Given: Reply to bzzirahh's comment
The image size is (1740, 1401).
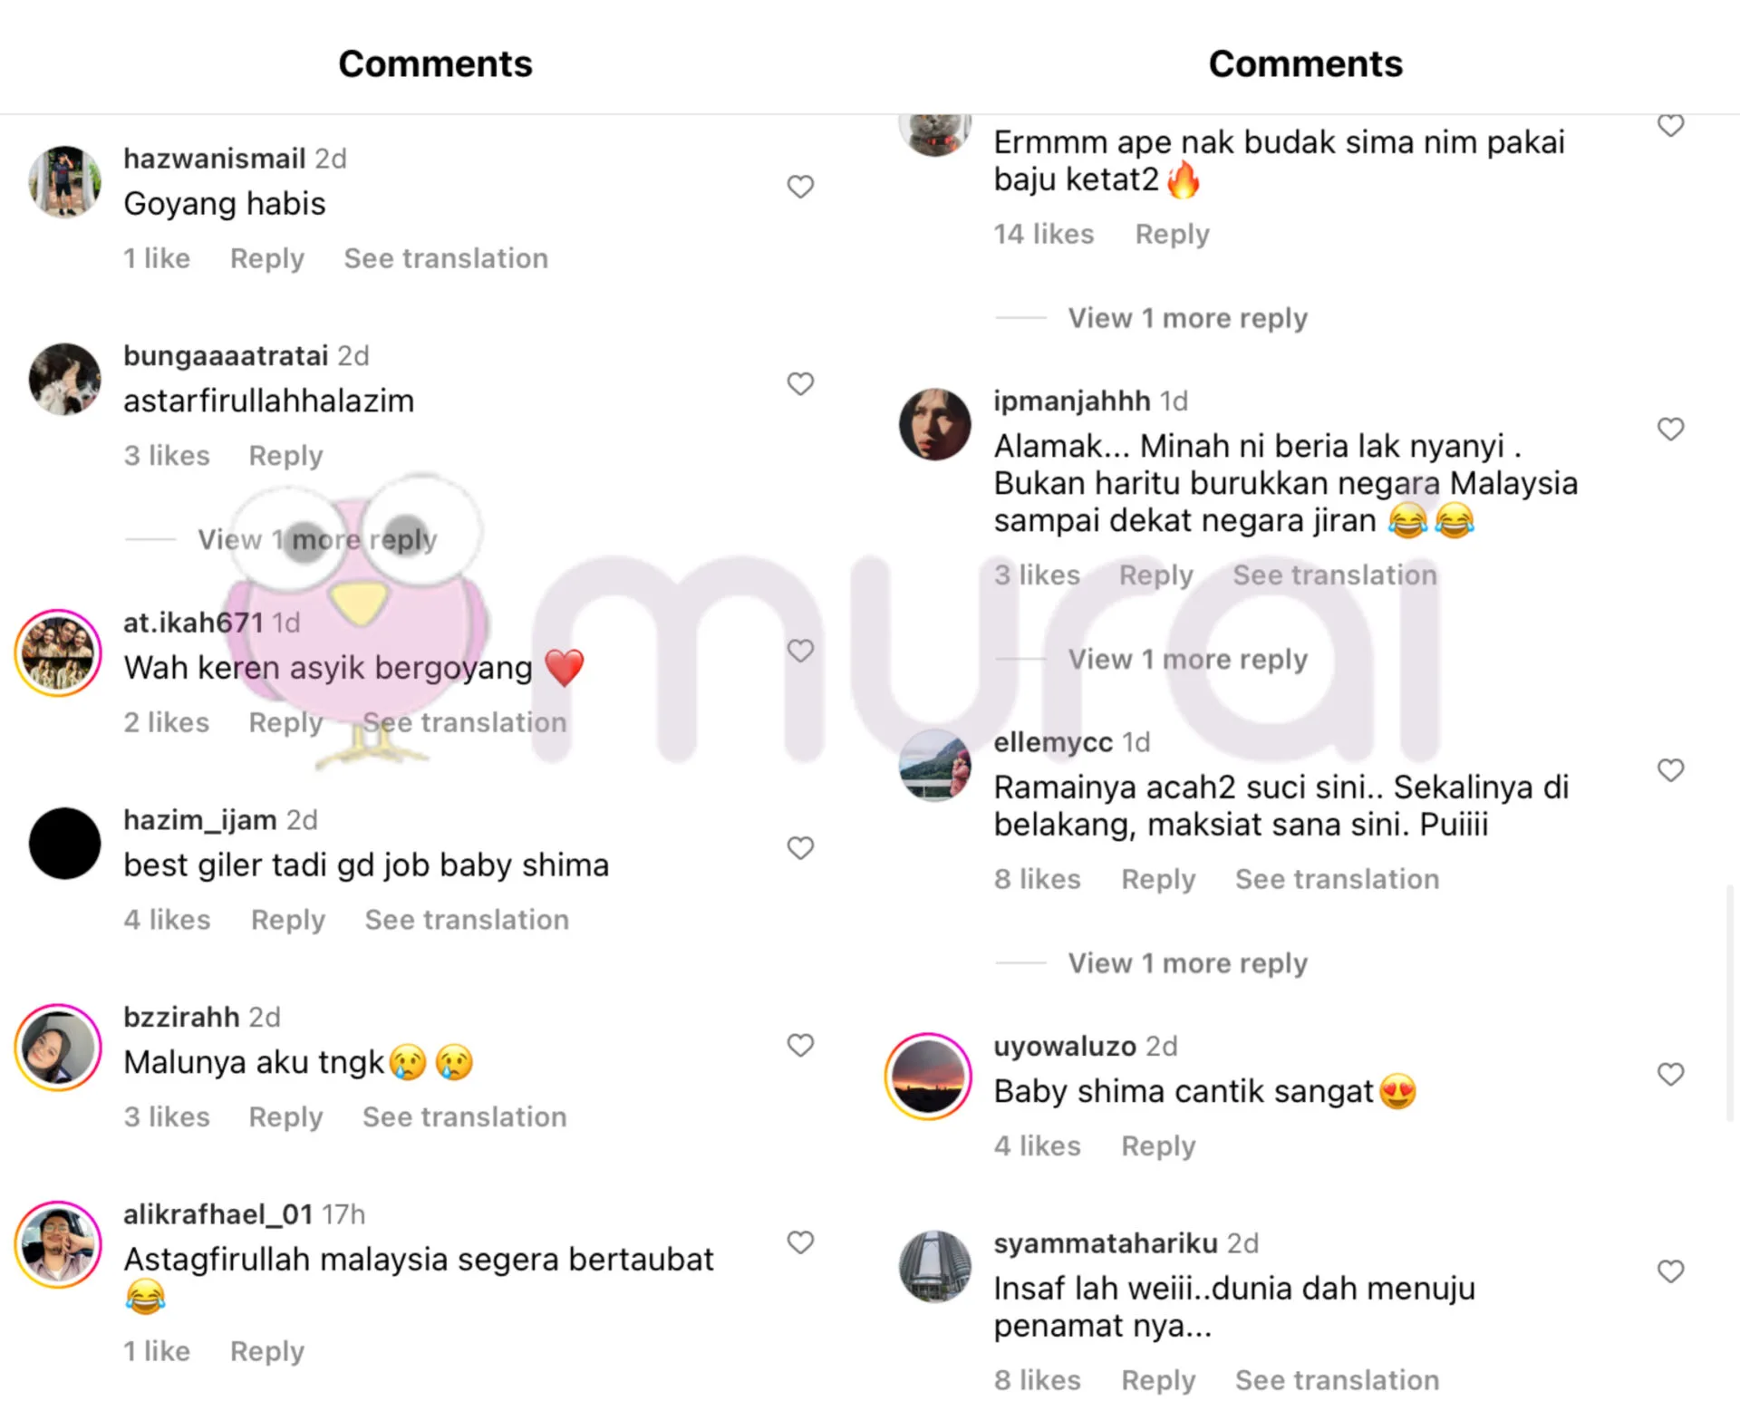Looking at the screenshot, I should (285, 1117).
